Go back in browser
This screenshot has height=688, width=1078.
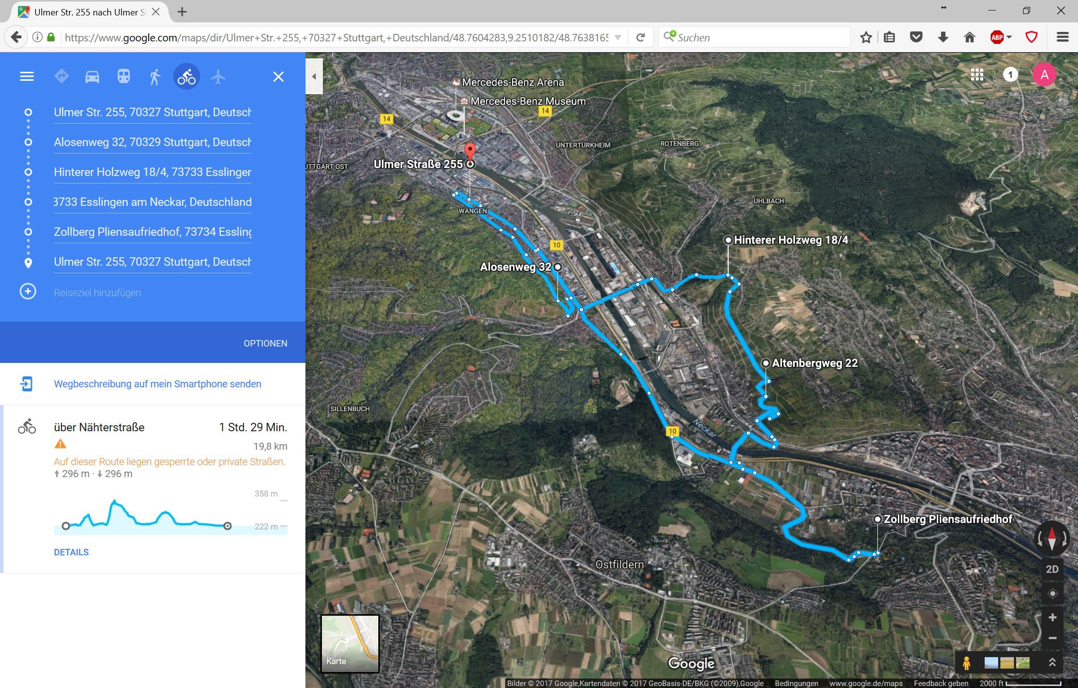coord(16,37)
